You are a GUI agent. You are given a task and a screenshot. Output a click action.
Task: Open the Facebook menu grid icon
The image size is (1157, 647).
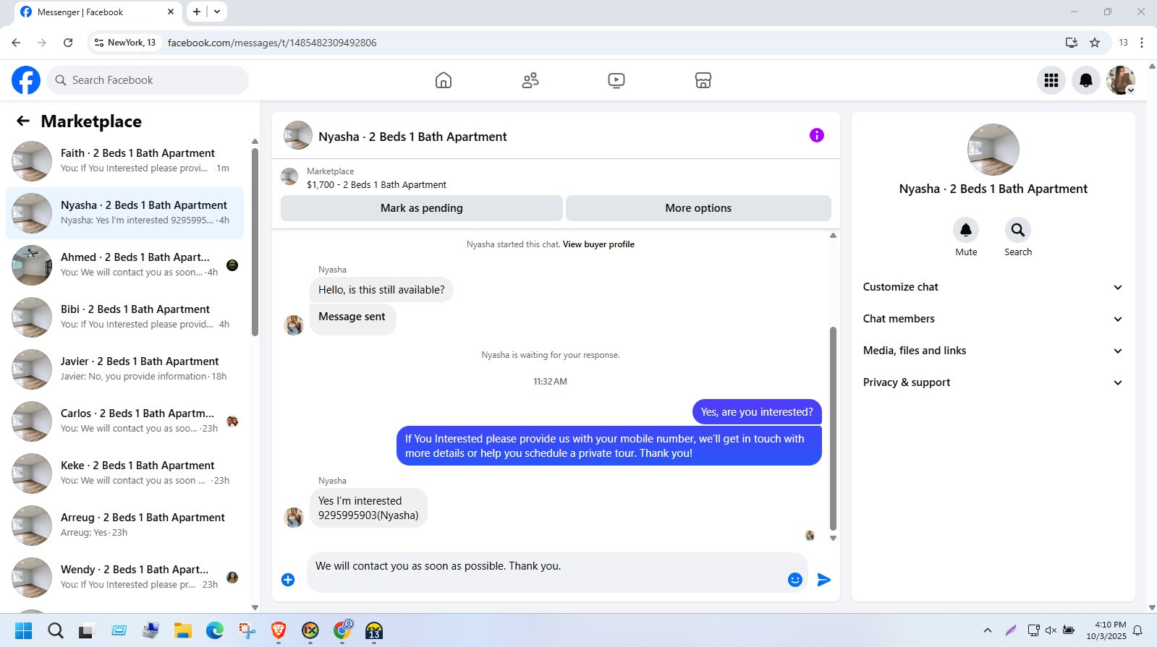[1051, 80]
